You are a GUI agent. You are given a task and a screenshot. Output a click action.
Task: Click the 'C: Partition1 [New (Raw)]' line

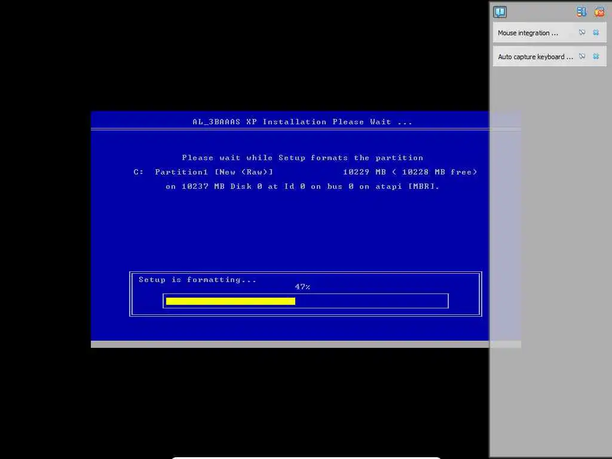point(203,172)
